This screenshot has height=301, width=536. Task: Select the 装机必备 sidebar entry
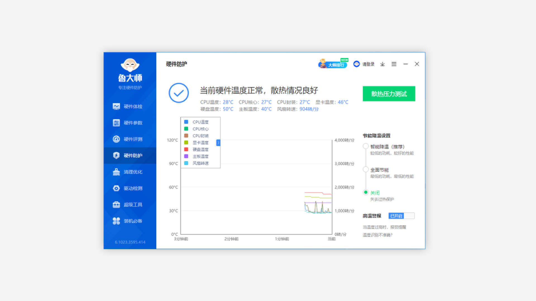point(130,221)
